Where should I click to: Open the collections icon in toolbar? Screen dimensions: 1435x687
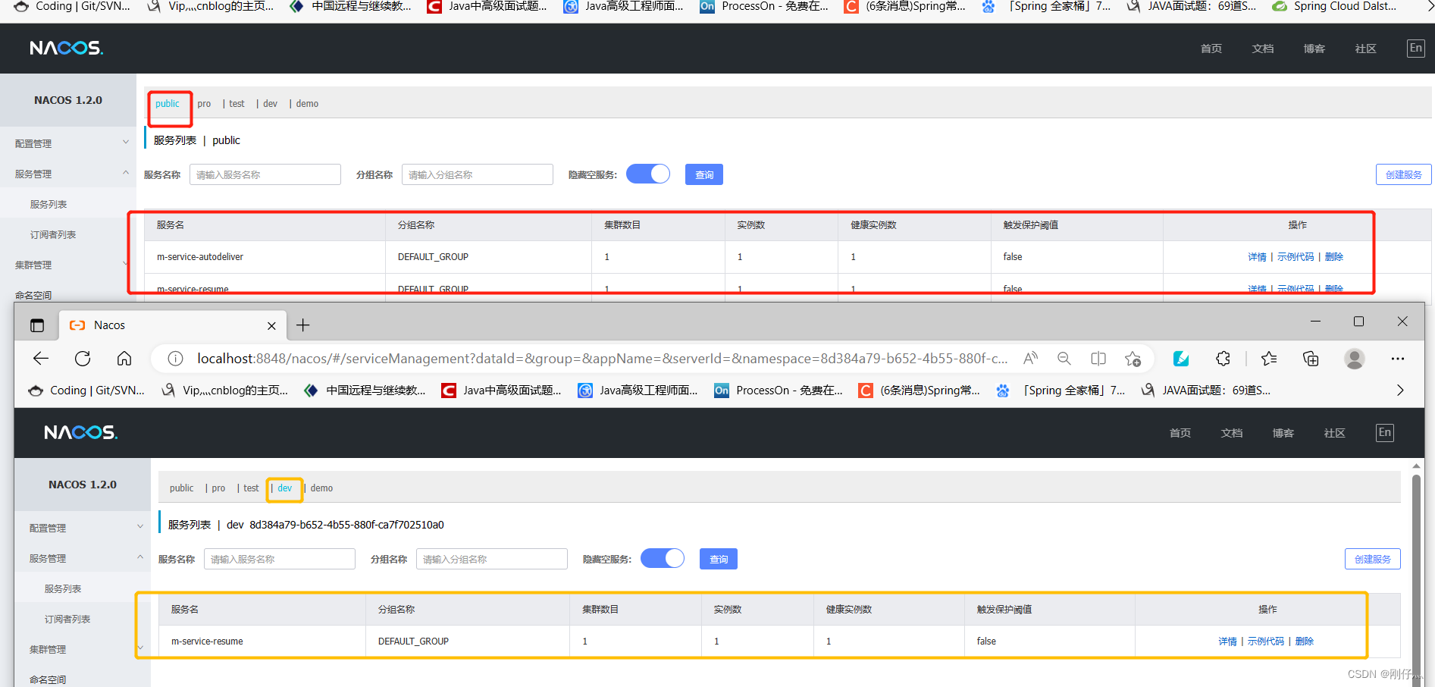click(1311, 359)
